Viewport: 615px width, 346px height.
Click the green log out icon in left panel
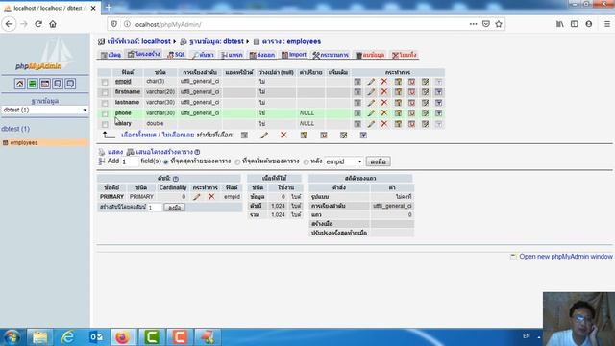(32, 84)
